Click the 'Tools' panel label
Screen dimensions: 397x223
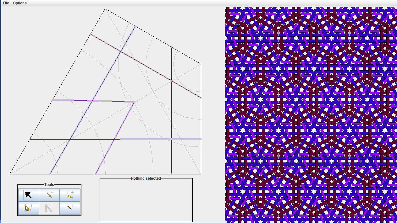tap(49, 185)
